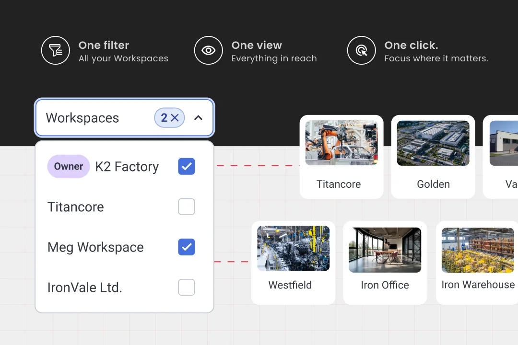Select the Titancore workspace option label
Image resolution: width=518 pixels, height=345 pixels.
click(x=76, y=207)
